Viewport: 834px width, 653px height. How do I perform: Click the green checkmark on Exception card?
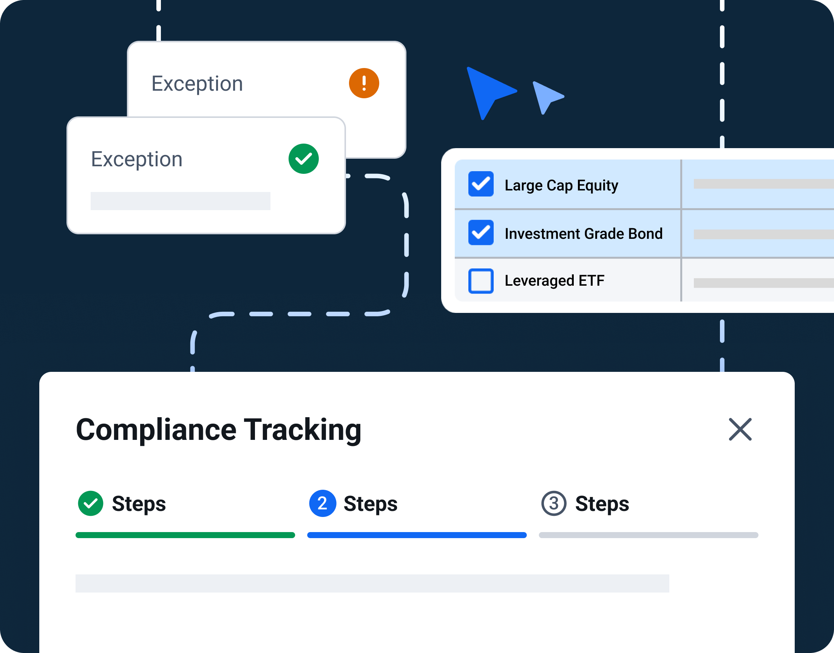coord(303,159)
